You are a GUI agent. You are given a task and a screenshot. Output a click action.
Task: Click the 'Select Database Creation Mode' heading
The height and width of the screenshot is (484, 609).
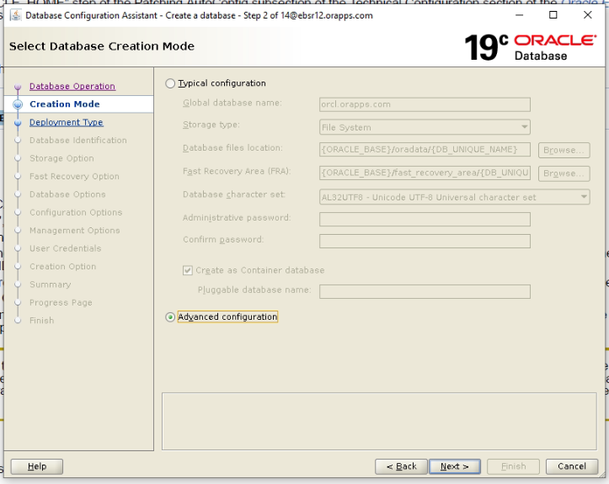click(102, 46)
